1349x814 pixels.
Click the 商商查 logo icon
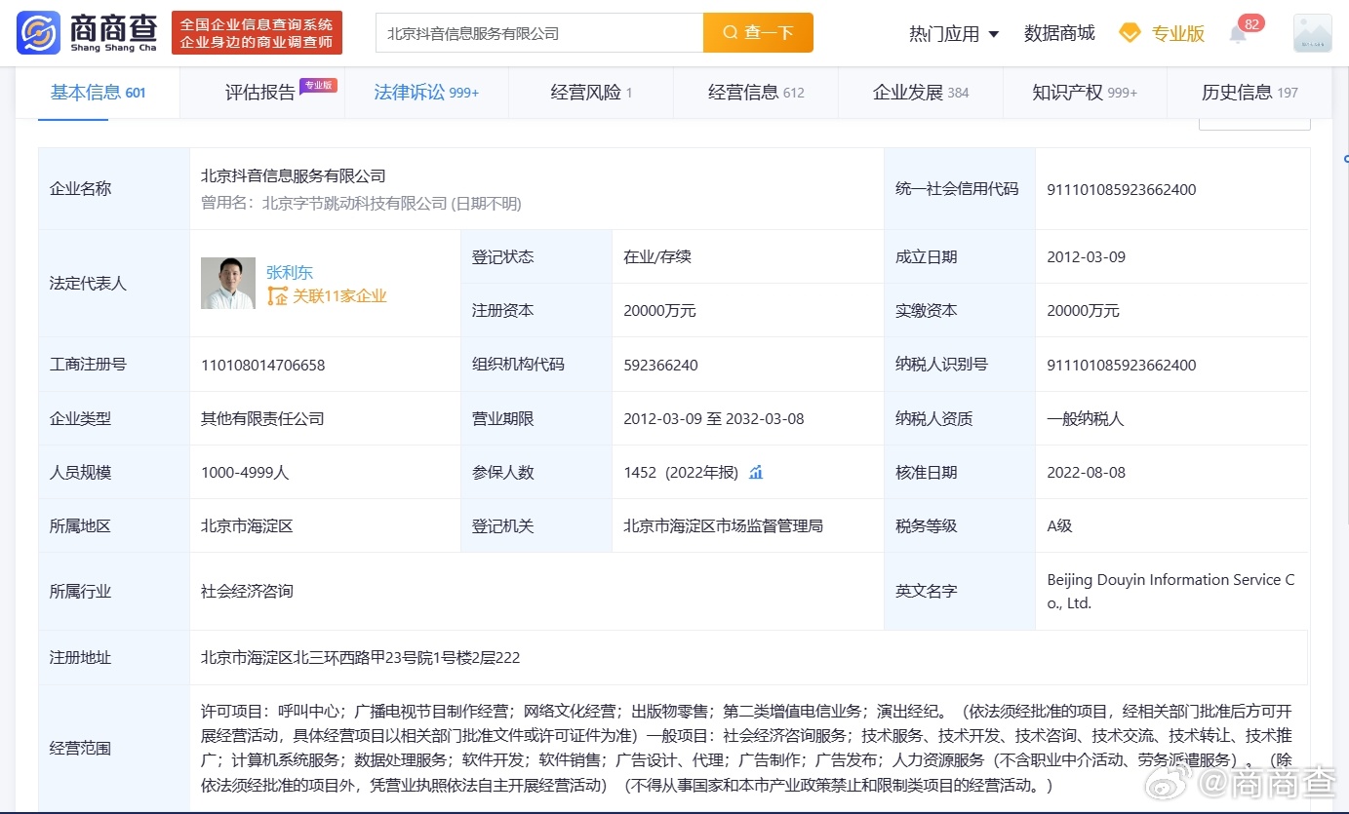coord(38,33)
